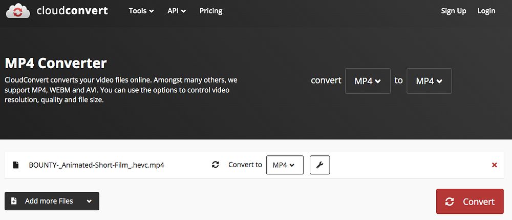Start conversion with the red Convert button
This screenshot has width=512, height=220.
[x=470, y=202]
